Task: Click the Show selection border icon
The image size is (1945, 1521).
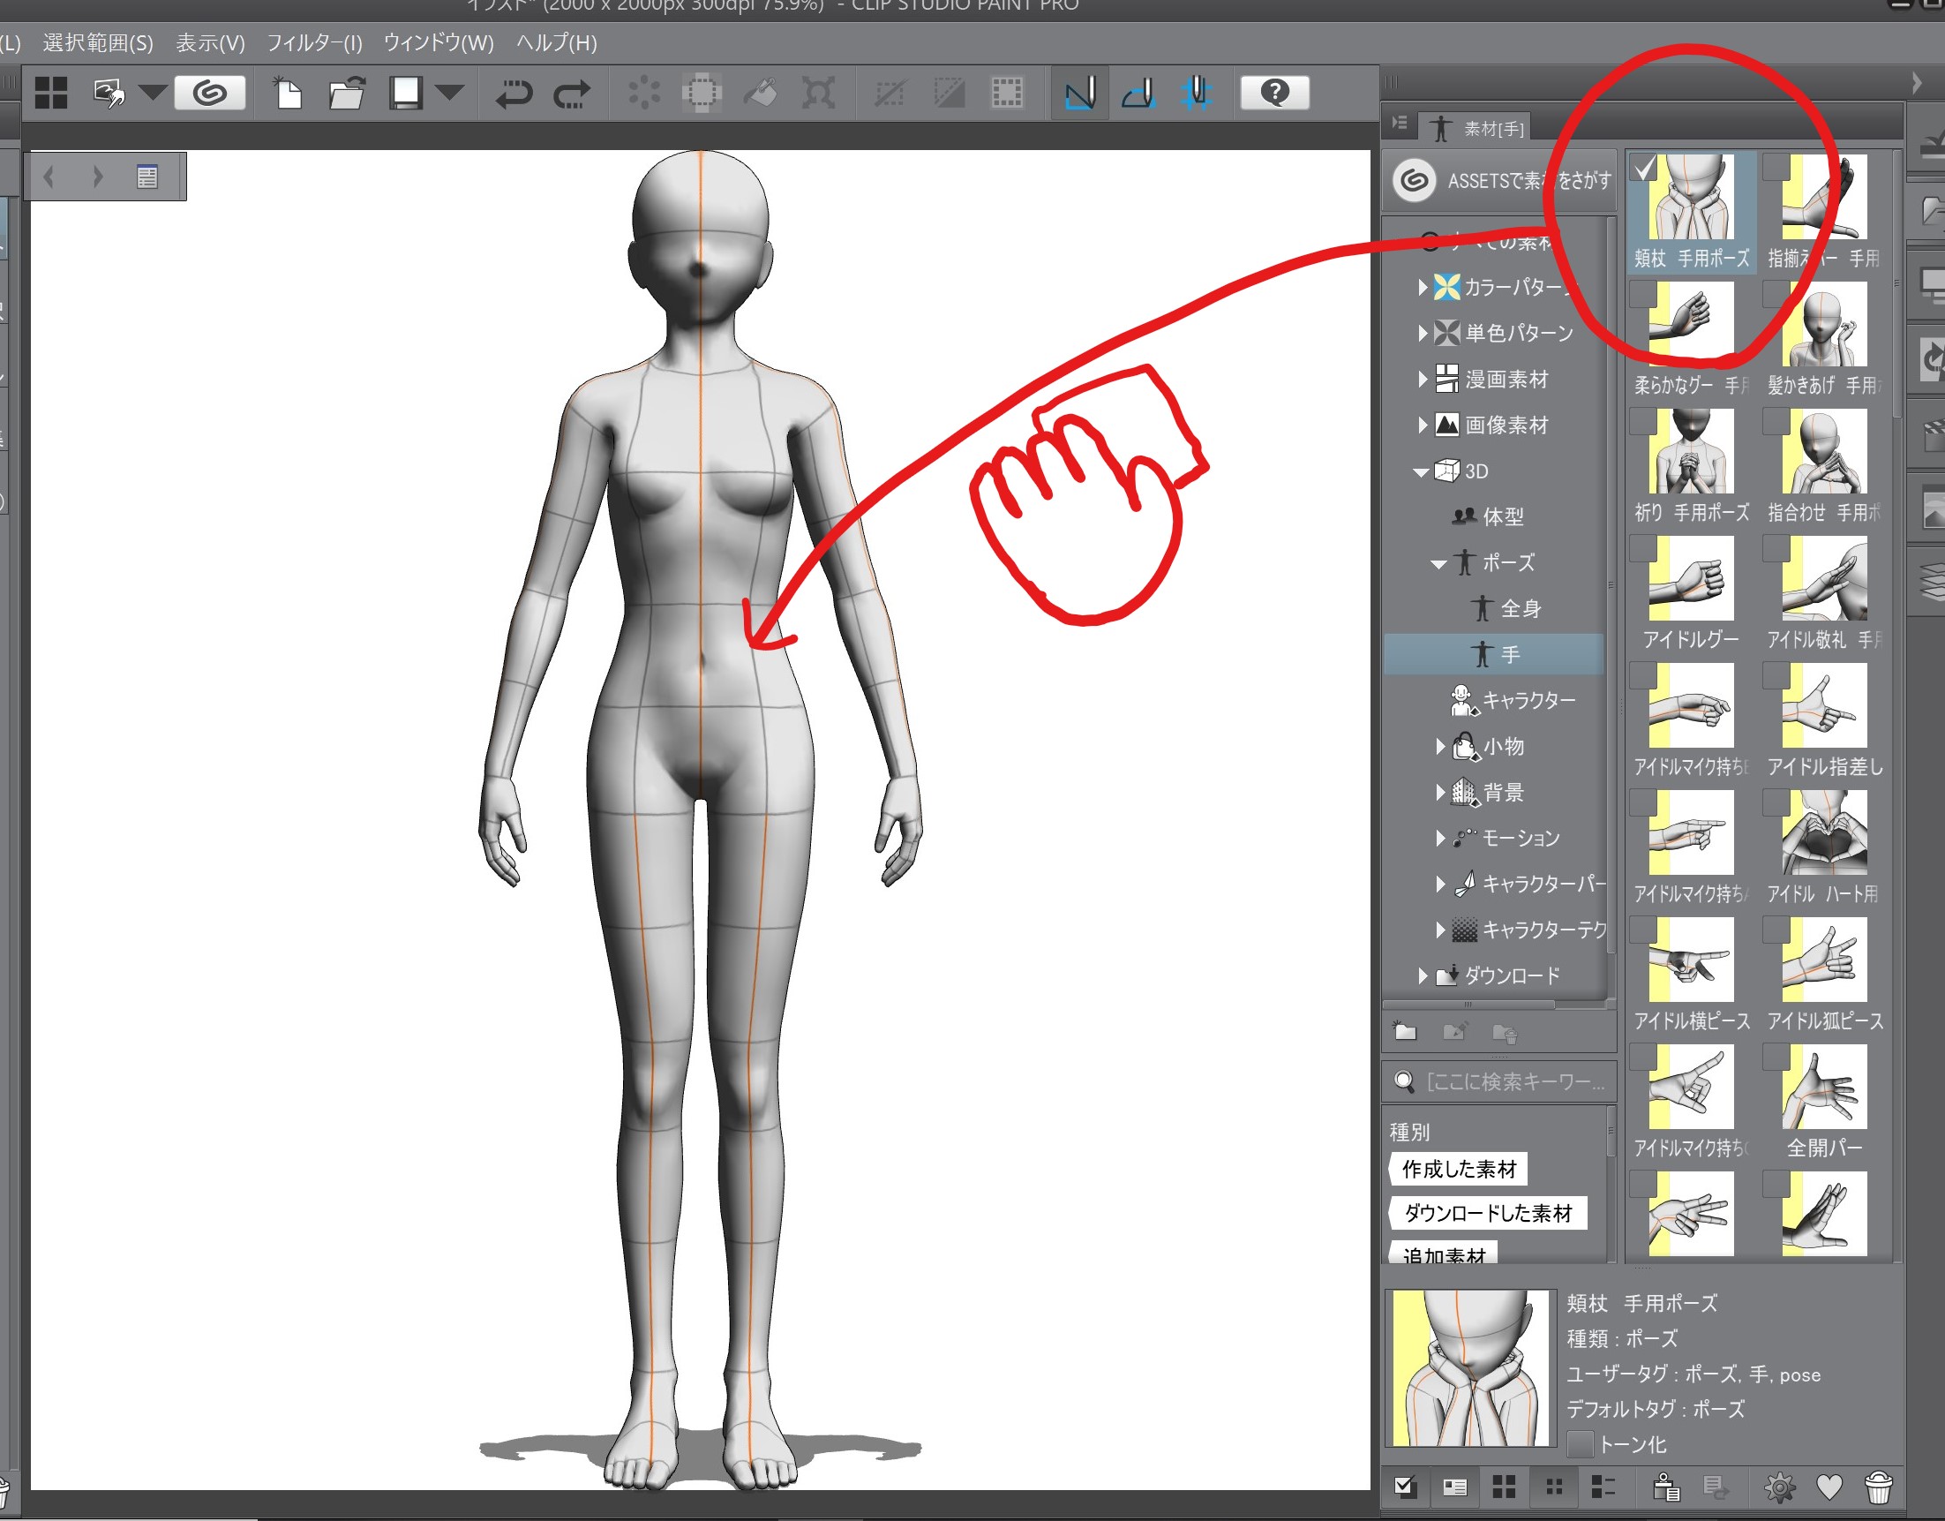Action: (1007, 93)
